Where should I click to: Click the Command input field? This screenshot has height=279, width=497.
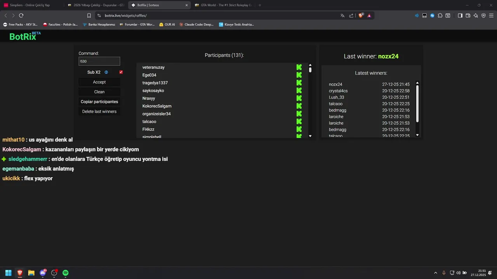point(99,61)
